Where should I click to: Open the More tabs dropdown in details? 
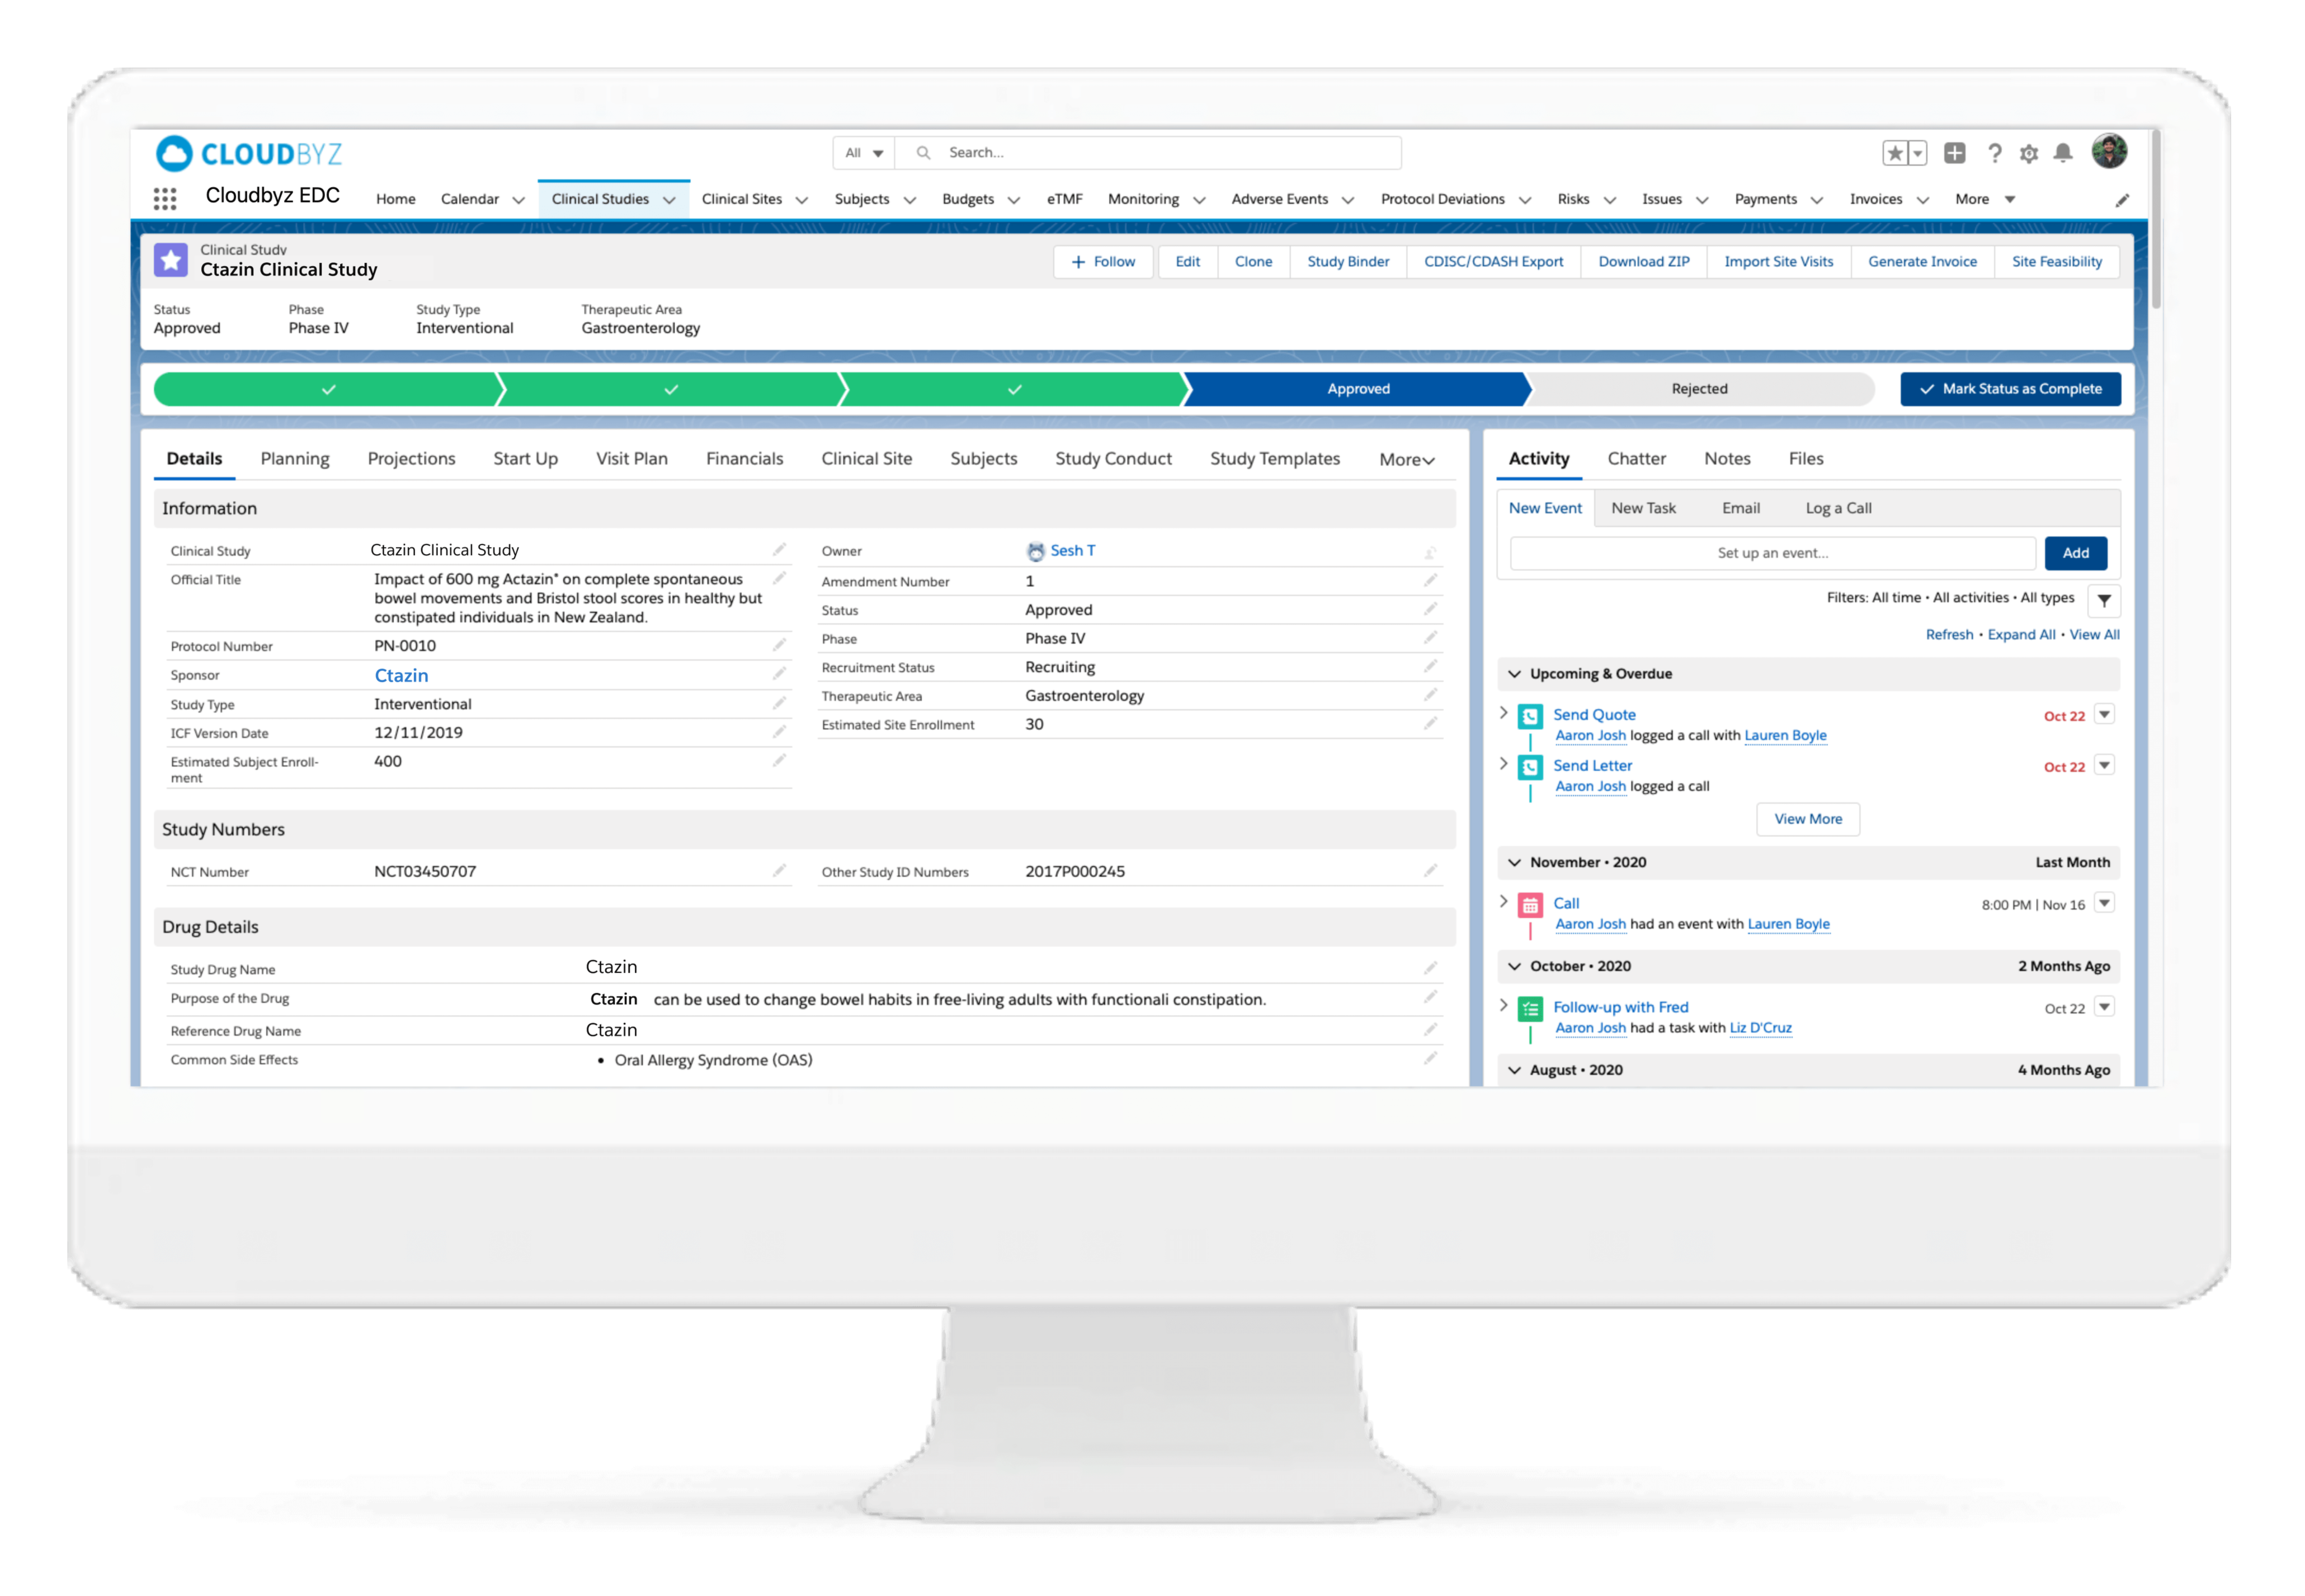(x=1406, y=460)
